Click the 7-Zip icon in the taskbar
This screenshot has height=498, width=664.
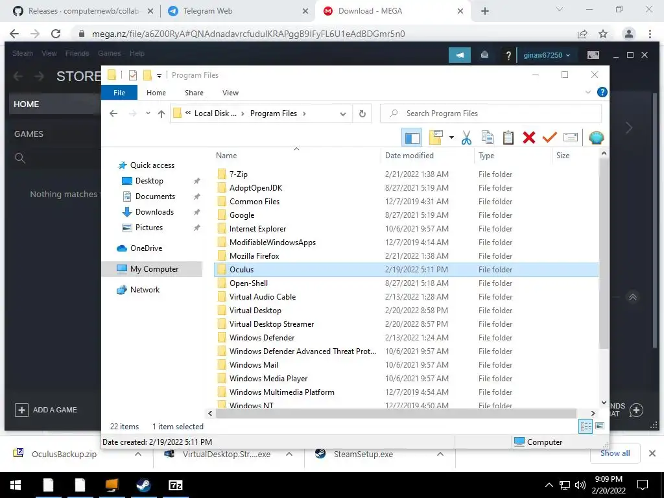(175, 485)
